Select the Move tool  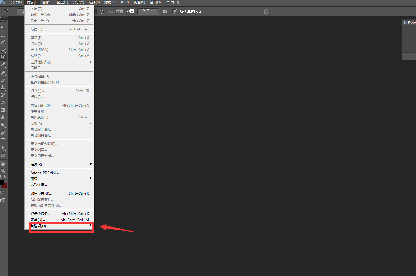coord(3,27)
